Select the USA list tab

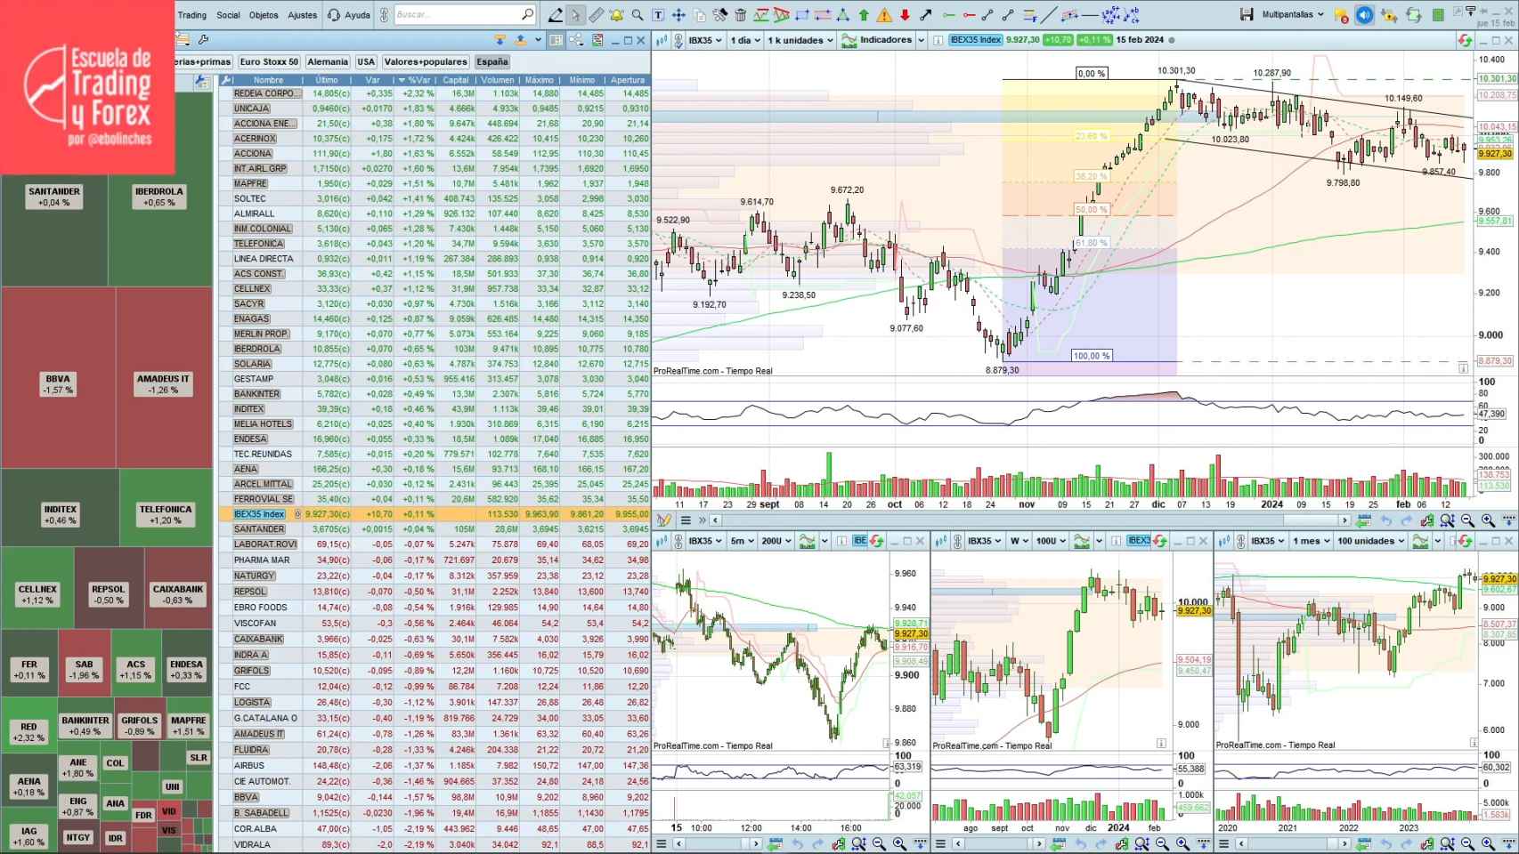tap(366, 62)
